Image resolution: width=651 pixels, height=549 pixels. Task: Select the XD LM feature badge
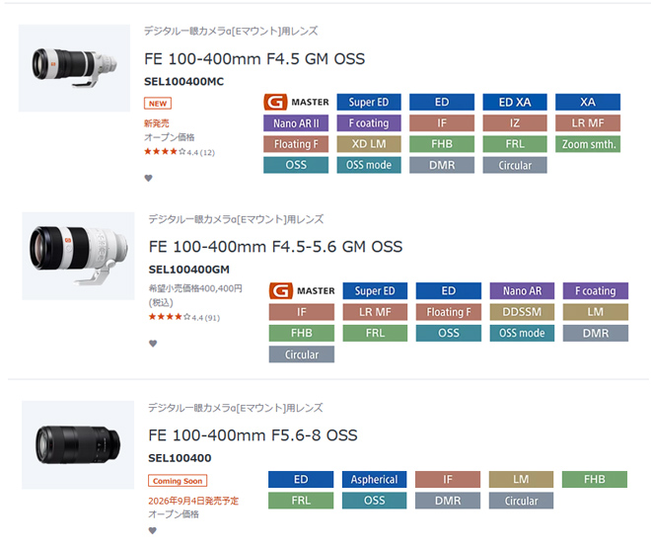pos(369,144)
